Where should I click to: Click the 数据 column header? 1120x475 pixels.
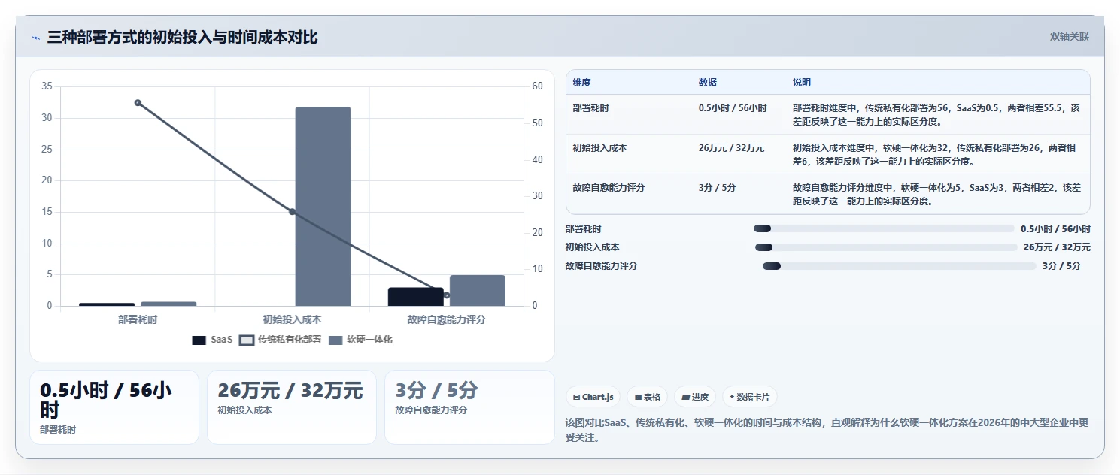(x=708, y=83)
